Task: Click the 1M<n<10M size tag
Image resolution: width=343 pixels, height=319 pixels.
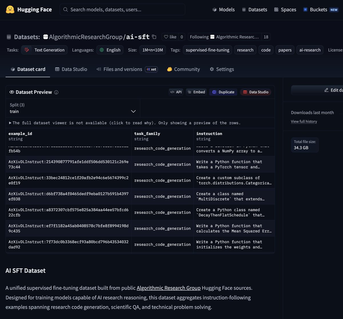Action: point(153,50)
